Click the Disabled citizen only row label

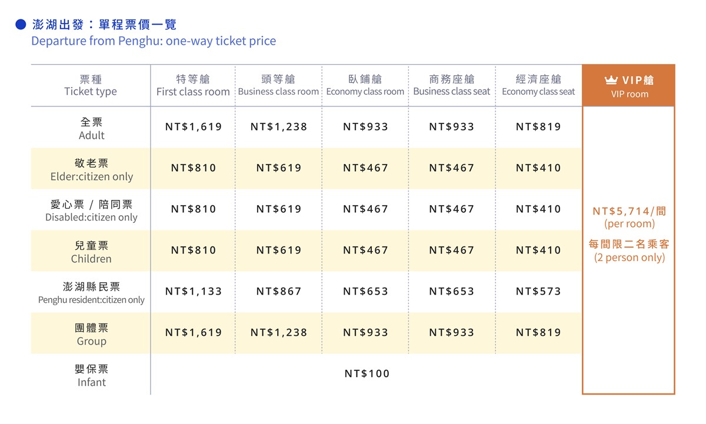coord(91,211)
